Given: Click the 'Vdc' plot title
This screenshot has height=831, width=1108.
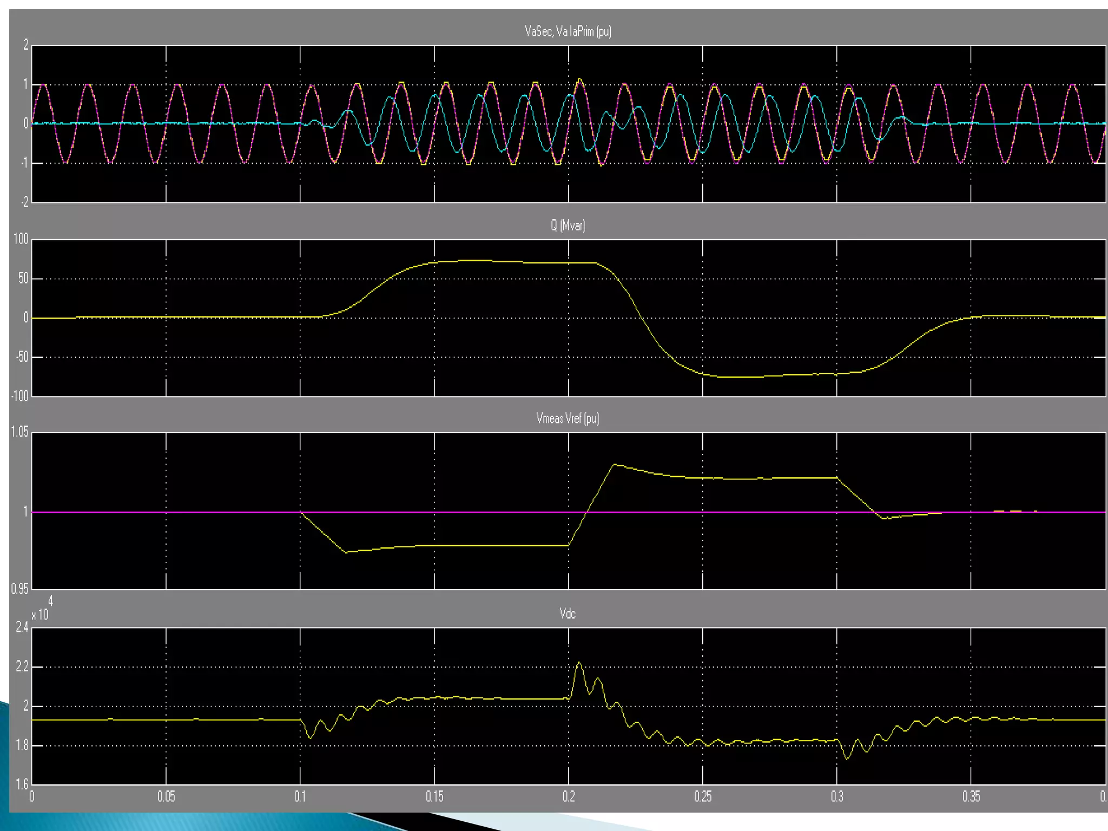Looking at the screenshot, I should click(568, 614).
